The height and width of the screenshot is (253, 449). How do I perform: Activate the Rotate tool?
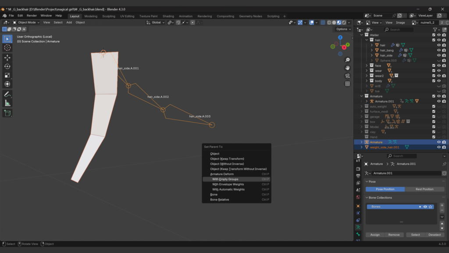tap(7, 66)
